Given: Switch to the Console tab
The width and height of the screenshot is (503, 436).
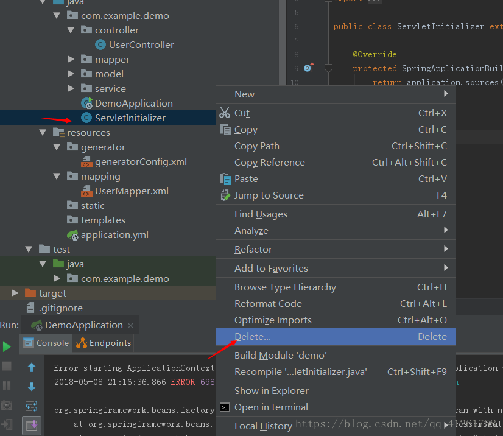Looking at the screenshot, I should [x=46, y=343].
